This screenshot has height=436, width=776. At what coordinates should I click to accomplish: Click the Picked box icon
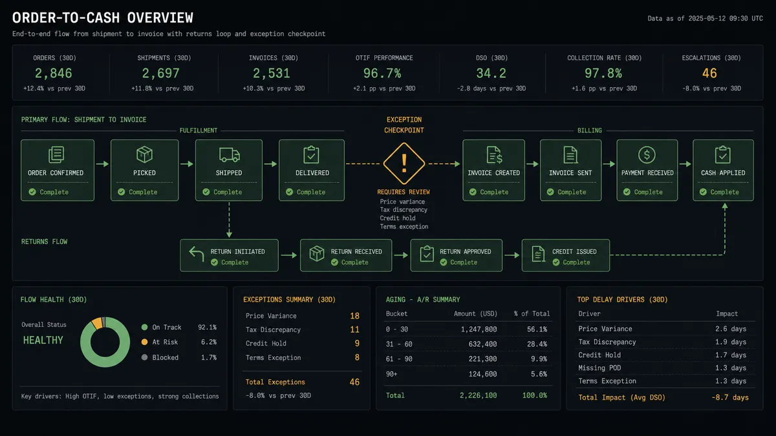143,154
